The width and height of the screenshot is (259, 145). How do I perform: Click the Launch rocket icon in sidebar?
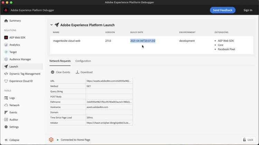pyautogui.click(x=6, y=66)
